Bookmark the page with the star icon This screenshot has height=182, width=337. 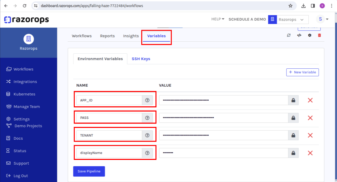pos(290,5)
